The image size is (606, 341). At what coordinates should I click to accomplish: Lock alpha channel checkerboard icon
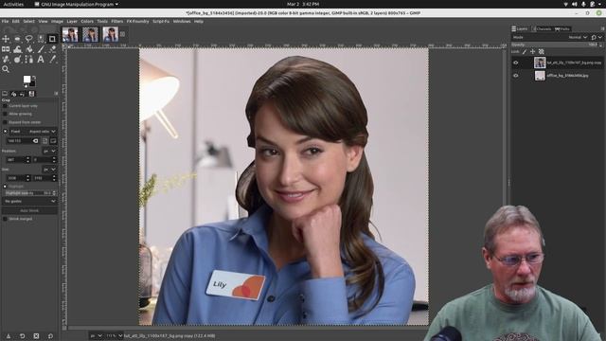[x=541, y=51]
